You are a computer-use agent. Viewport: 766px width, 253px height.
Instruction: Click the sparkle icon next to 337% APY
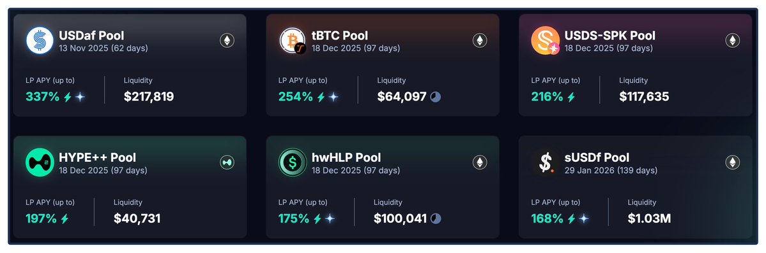pyautogui.click(x=80, y=97)
